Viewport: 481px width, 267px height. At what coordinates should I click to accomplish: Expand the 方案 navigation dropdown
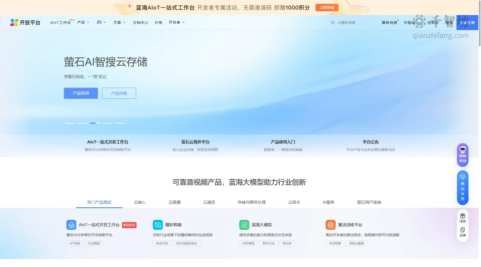[119, 22]
